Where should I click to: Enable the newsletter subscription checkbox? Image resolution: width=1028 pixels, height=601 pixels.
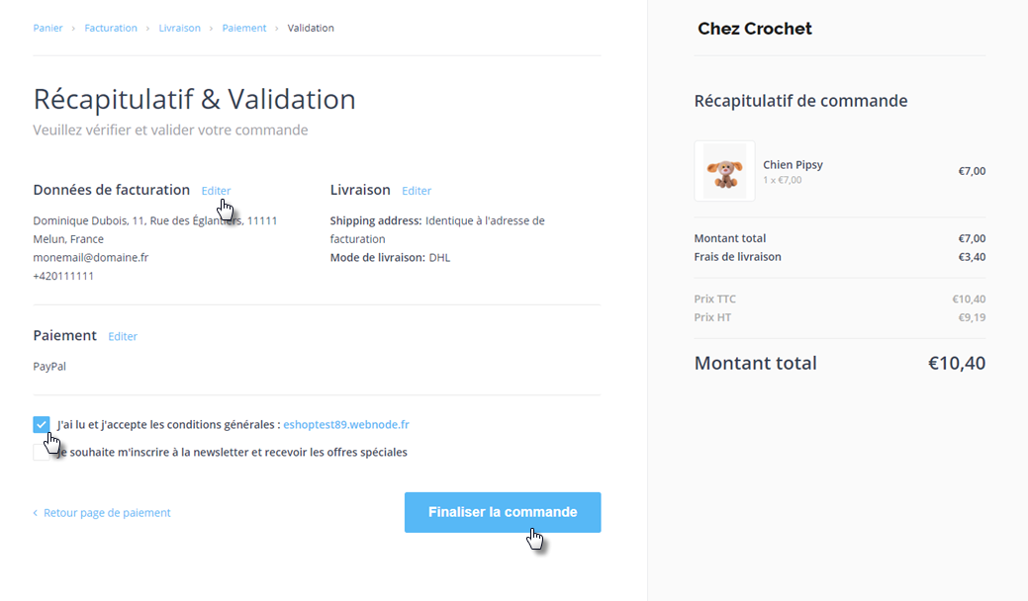[40, 453]
